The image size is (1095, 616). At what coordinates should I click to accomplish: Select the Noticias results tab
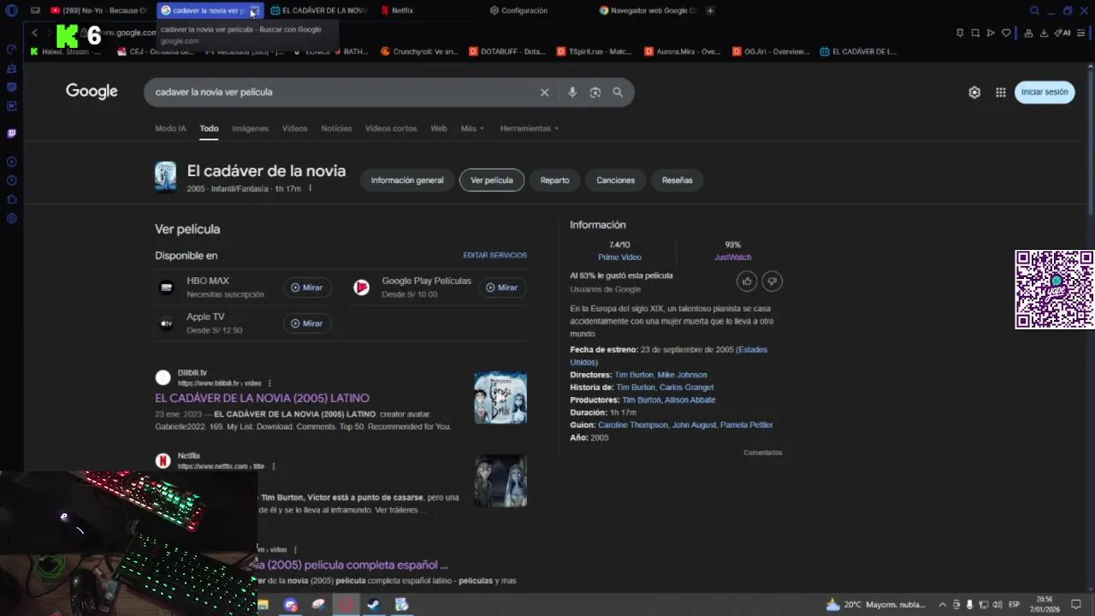click(336, 128)
